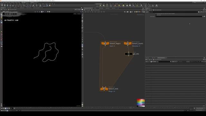Click the parameter text input field
The width and height of the screenshot is (206, 116).
(179, 16)
